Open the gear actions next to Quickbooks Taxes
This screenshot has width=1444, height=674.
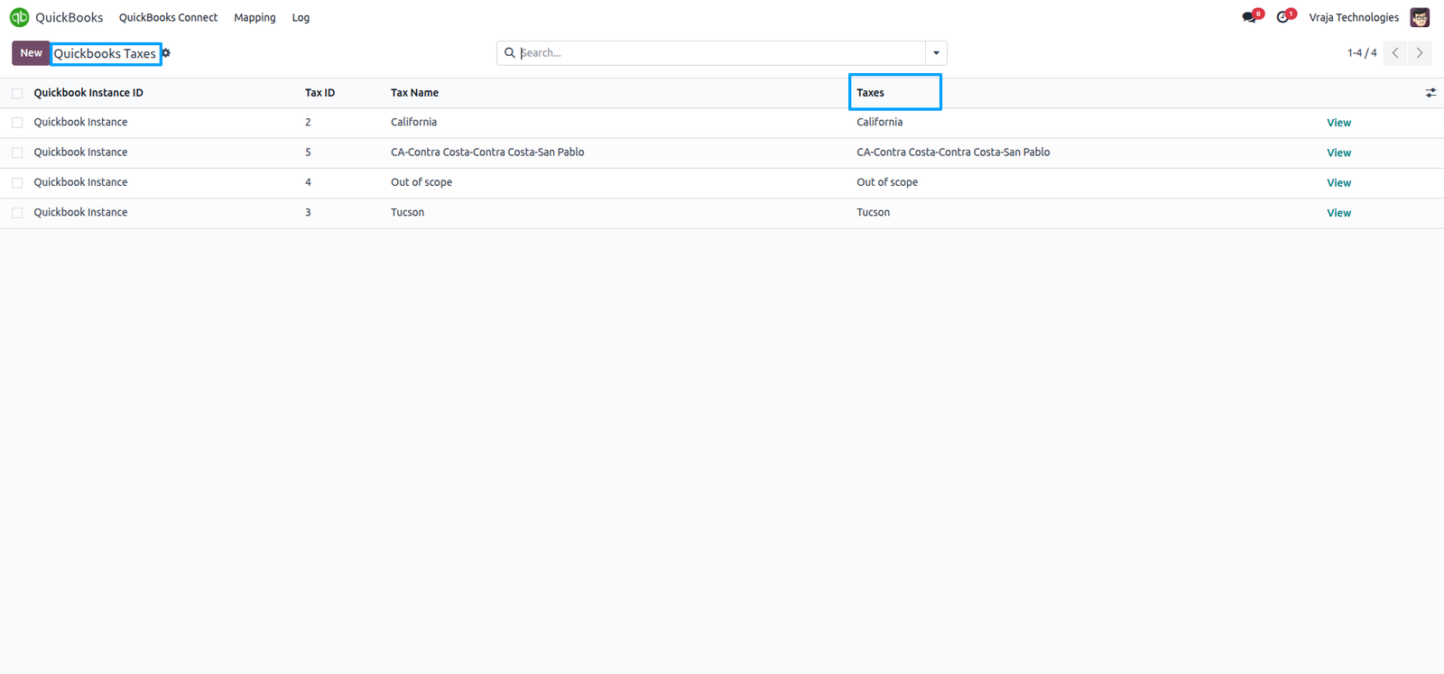pos(166,53)
